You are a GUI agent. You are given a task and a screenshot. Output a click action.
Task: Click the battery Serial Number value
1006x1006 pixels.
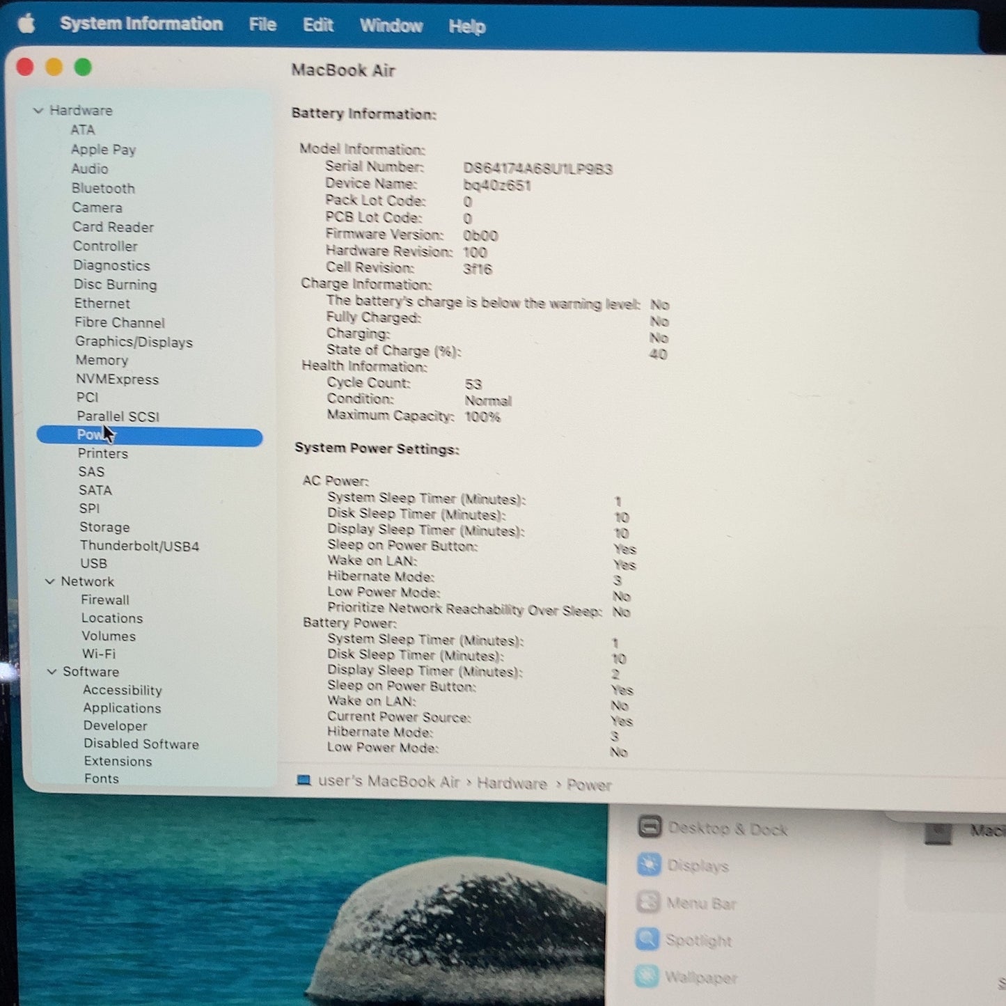tap(538, 169)
